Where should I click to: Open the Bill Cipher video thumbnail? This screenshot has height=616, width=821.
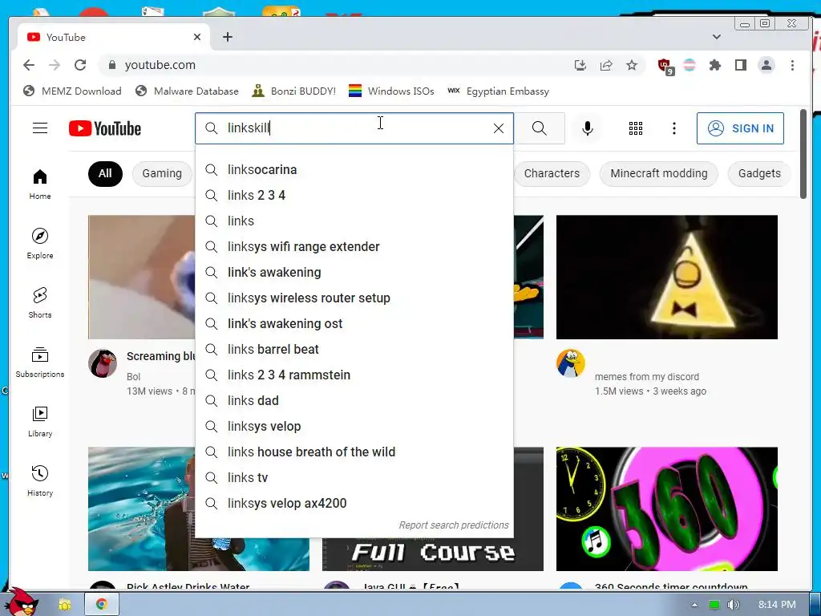(x=666, y=277)
